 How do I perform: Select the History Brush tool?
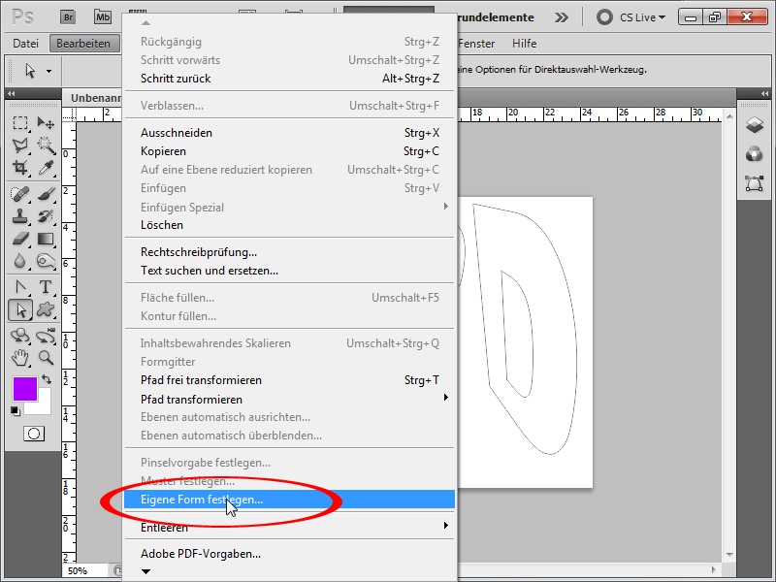(x=46, y=216)
